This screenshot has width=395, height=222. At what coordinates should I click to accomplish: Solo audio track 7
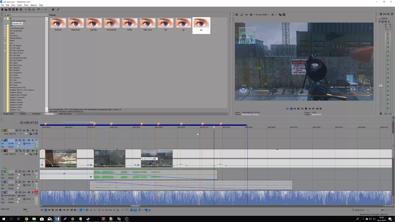(x=32, y=171)
